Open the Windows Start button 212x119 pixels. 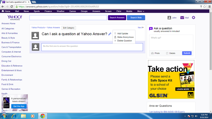4,116
